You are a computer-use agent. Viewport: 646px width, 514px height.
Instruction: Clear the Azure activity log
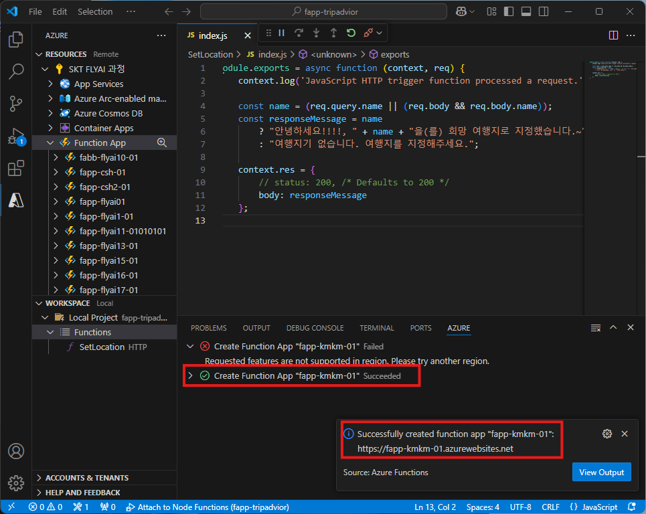coord(595,328)
